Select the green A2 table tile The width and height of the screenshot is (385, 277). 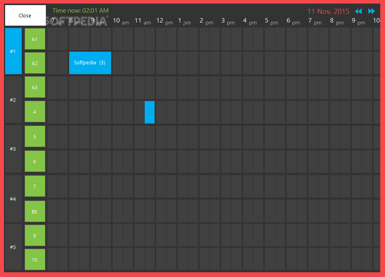[35, 63]
